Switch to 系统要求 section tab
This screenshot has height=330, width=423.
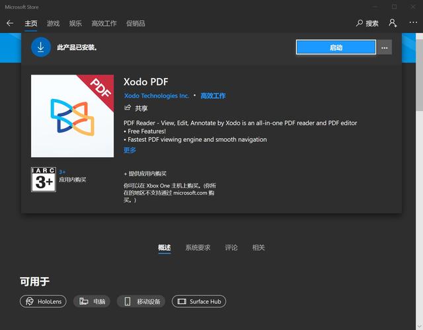(198, 247)
